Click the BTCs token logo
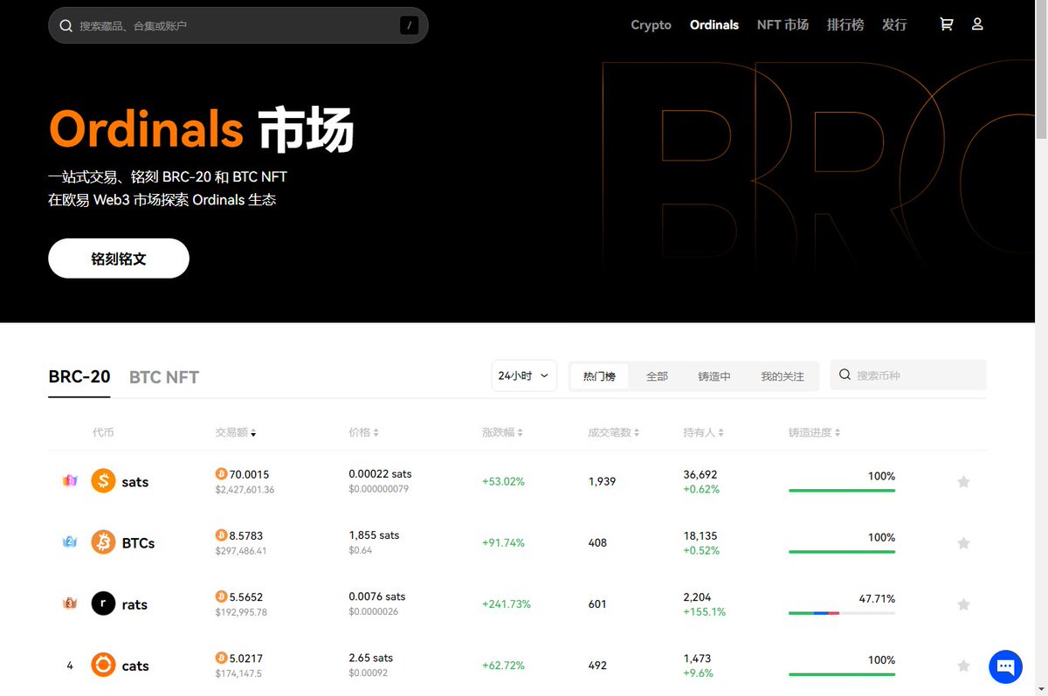Image resolution: width=1048 pixels, height=696 pixels. coord(103,542)
